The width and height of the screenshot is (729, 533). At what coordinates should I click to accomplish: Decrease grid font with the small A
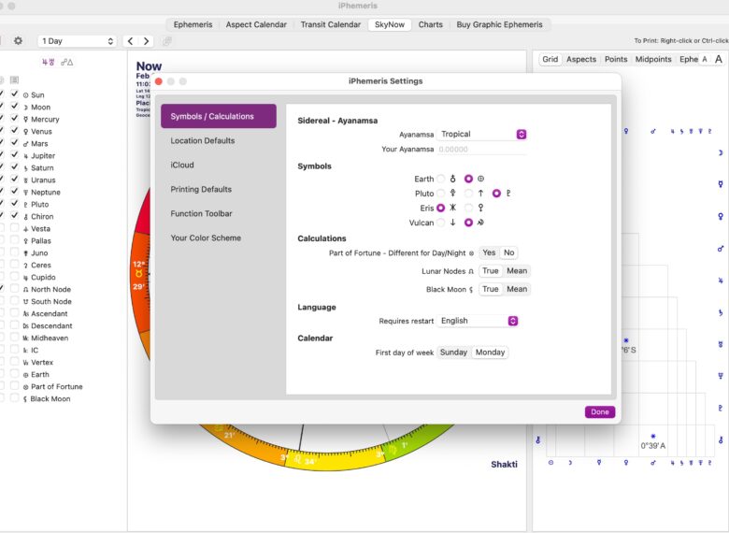click(x=705, y=59)
